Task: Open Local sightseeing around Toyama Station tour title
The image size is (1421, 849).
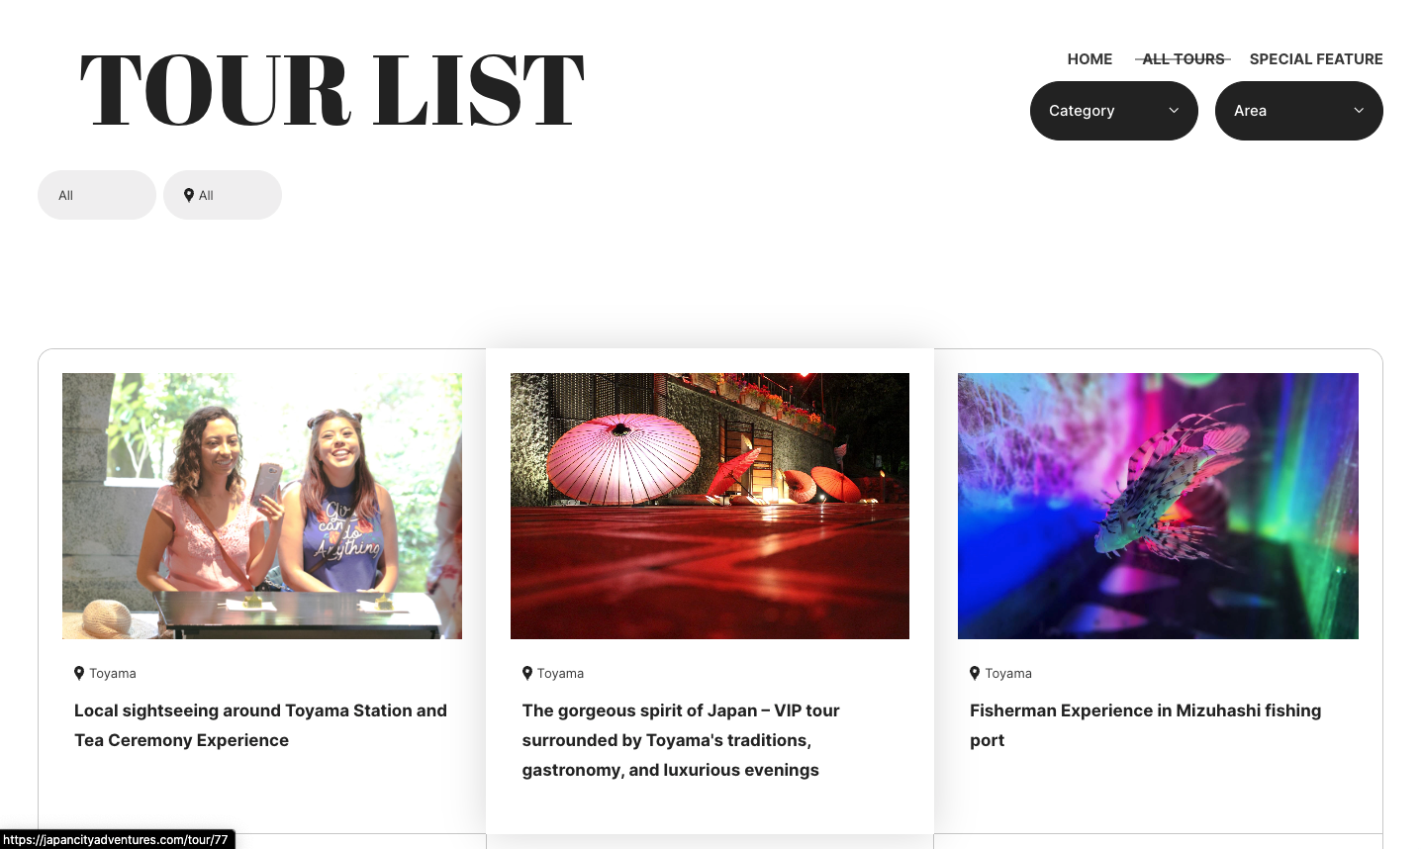Action: pyautogui.click(x=260, y=725)
